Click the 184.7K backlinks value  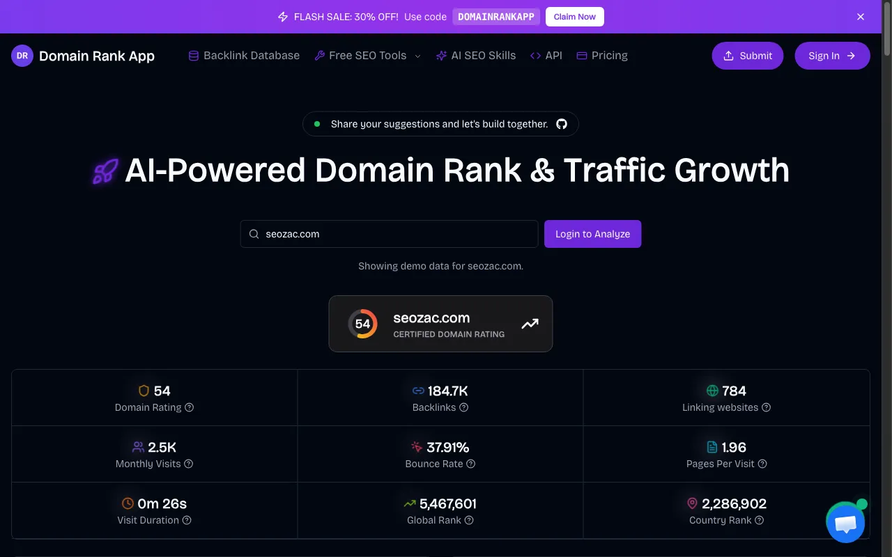[x=447, y=391]
